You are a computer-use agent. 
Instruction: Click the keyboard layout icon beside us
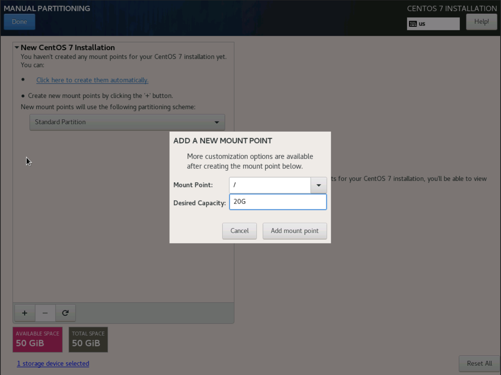pos(413,24)
